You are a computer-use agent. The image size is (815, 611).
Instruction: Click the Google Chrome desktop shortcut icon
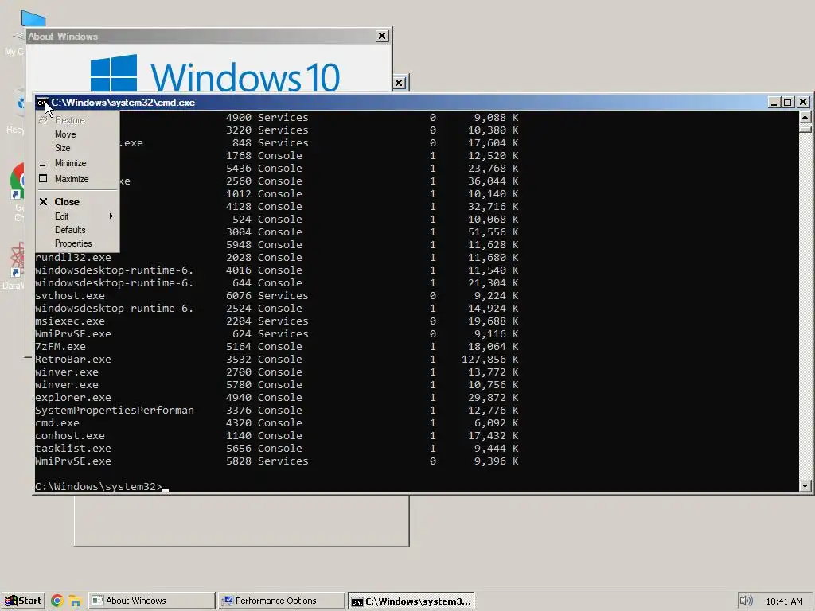pos(18,182)
